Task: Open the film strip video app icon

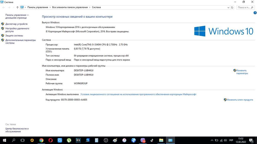Action: pos(78,140)
